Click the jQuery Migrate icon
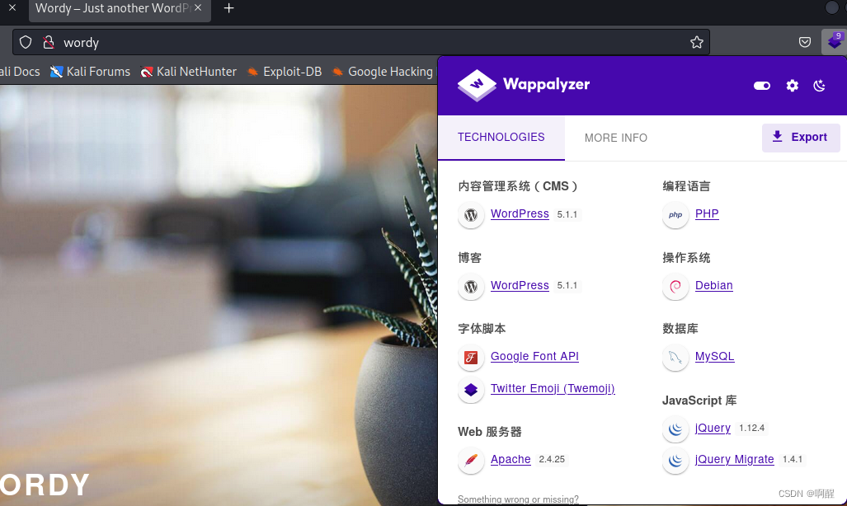847x506 pixels. tap(675, 460)
